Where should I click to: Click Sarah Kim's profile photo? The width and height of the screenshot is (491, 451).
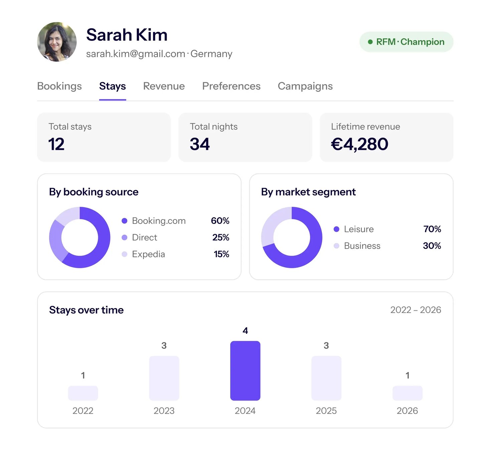pos(57,42)
